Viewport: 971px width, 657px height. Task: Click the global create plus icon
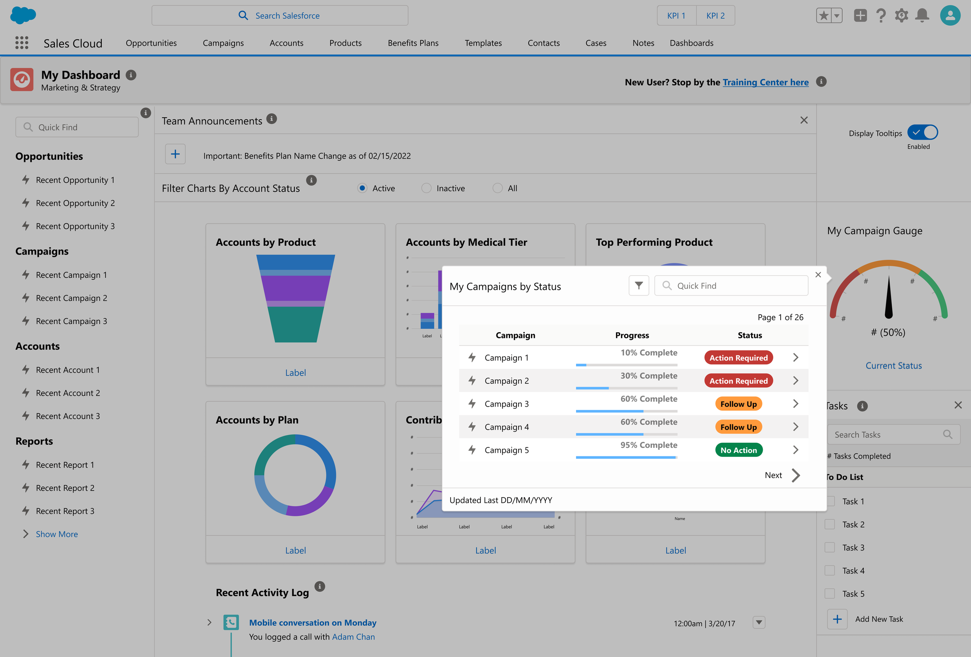coord(860,16)
